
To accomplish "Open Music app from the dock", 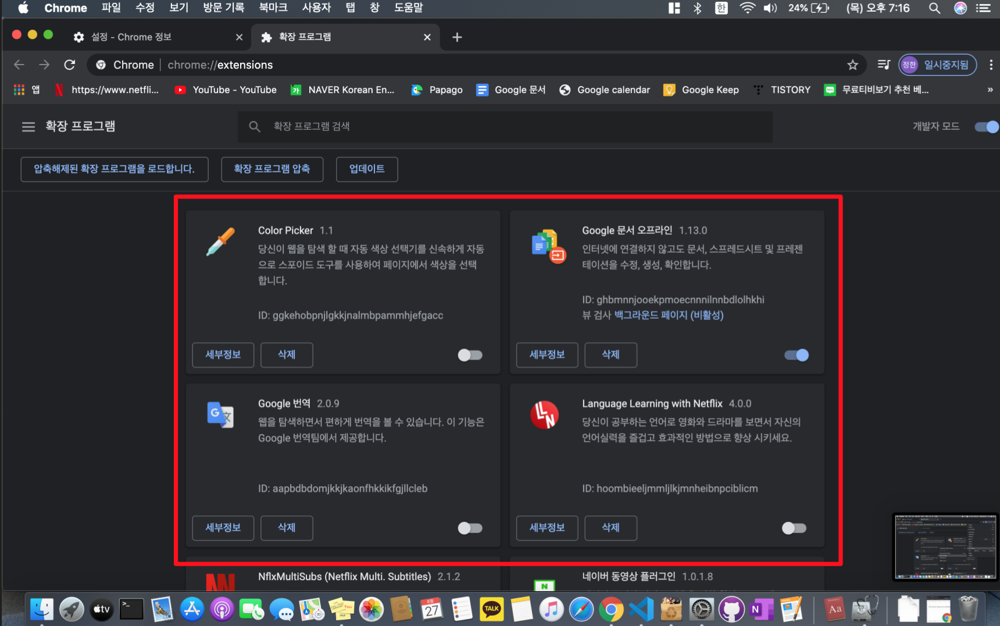I will pos(552,609).
